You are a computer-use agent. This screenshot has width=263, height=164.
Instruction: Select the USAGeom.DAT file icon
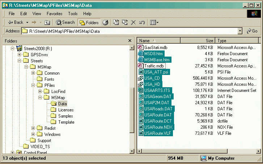pyautogui.click(x=140, y=97)
